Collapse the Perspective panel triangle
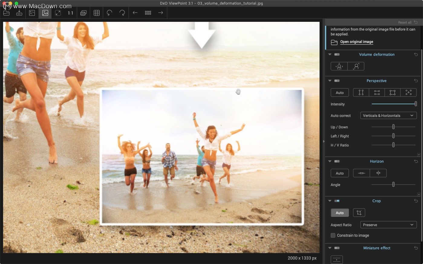 330,81
